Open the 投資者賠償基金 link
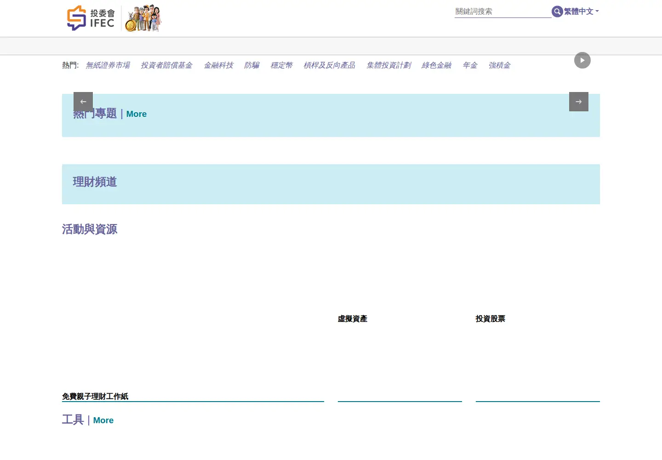 (x=166, y=65)
